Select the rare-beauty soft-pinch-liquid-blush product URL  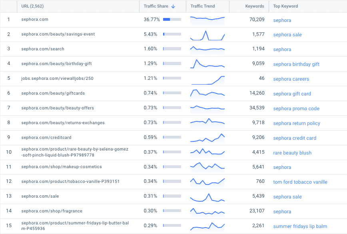(75, 152)
